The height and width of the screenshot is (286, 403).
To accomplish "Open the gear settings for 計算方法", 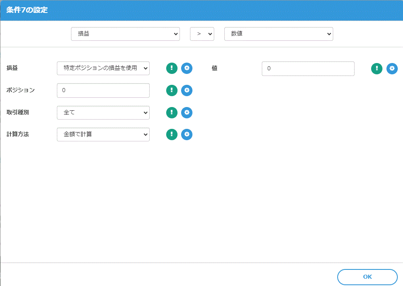I will [187, 135].
